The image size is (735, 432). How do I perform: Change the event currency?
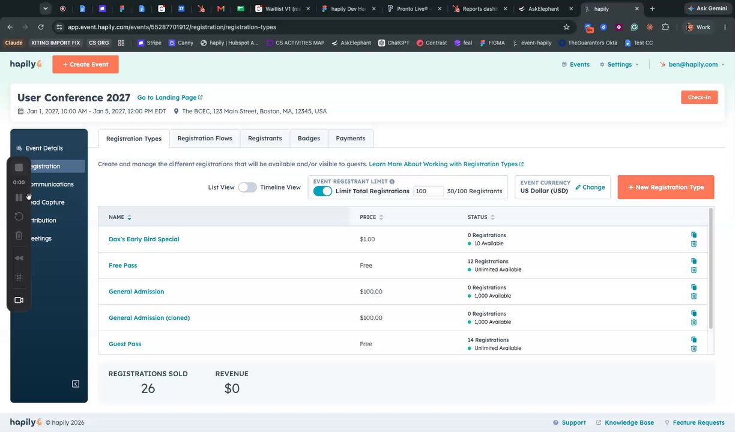590,187
